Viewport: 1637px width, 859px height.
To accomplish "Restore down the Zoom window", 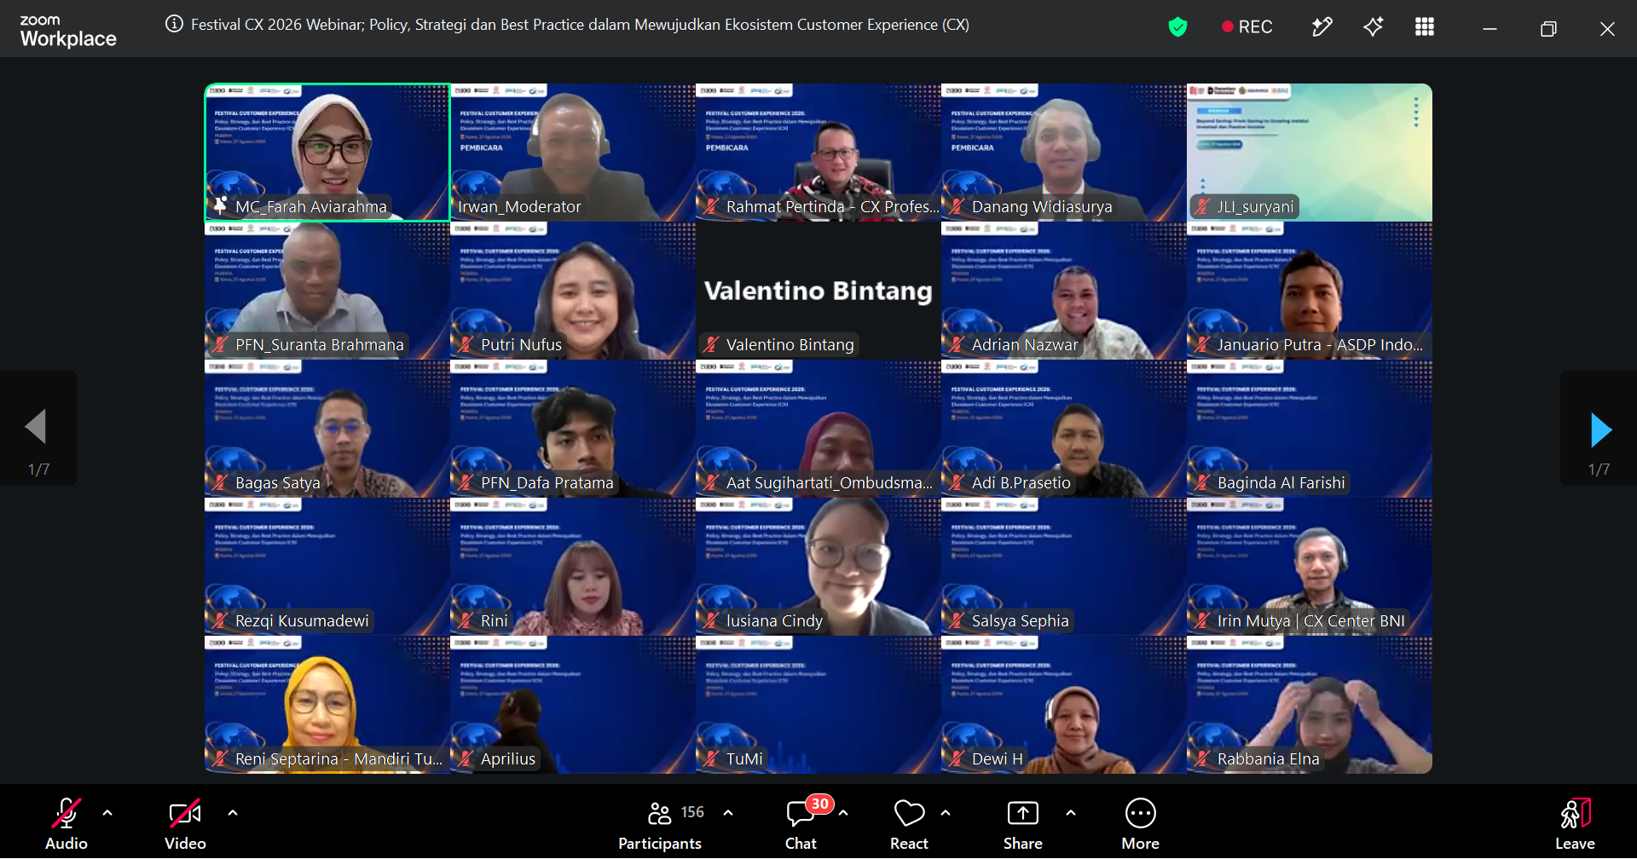I will coord(1548,29).
